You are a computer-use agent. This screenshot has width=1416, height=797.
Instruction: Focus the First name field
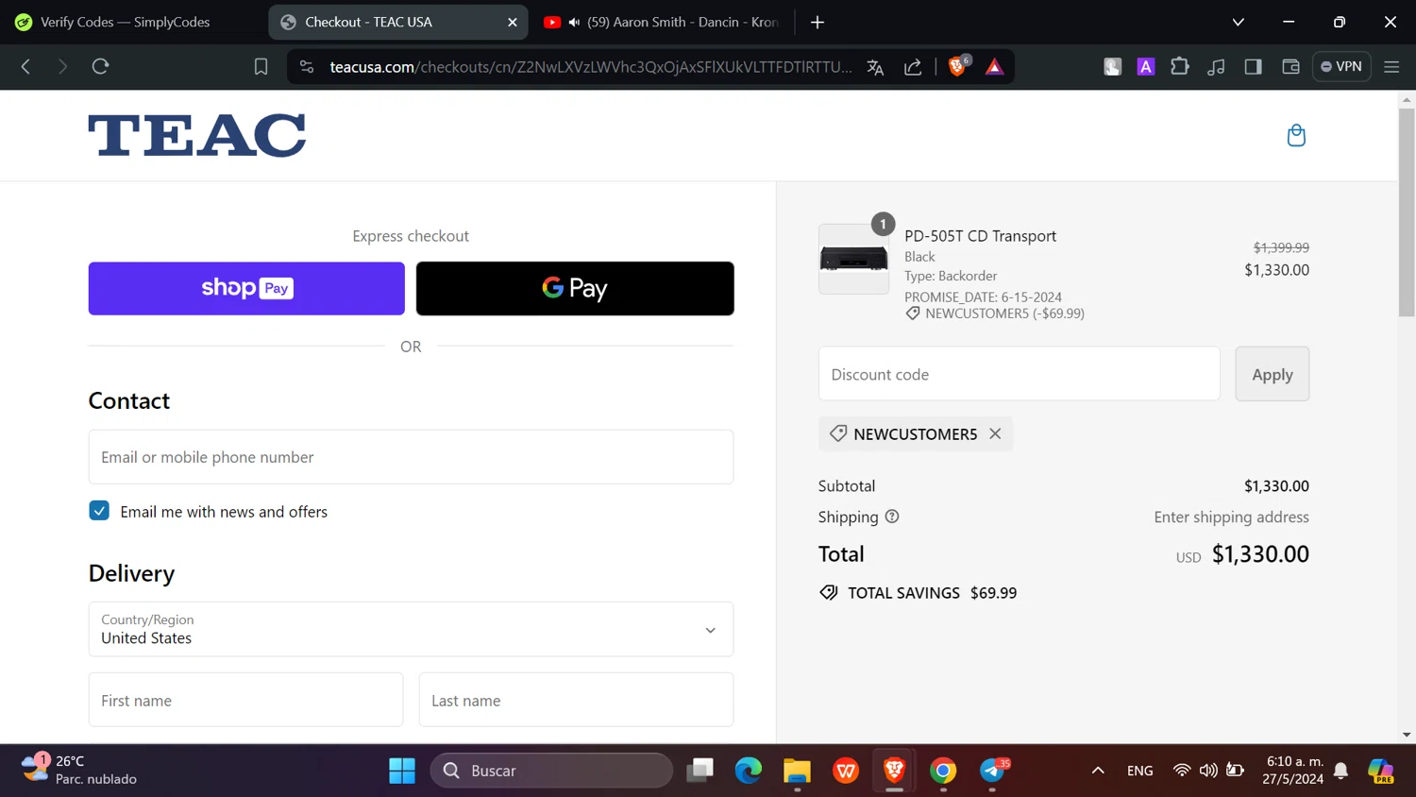(x=245, y=700)
